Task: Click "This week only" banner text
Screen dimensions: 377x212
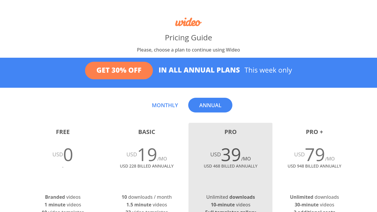Action: click(268, 70)
